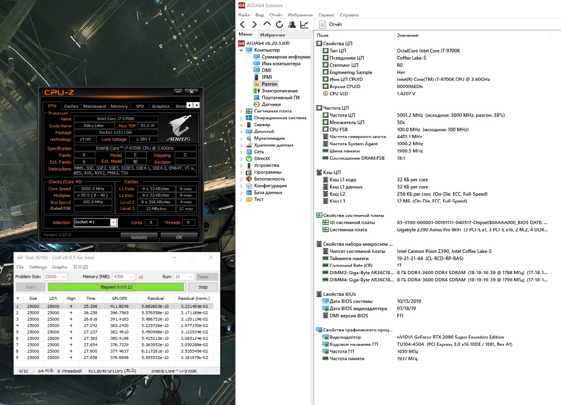Select the IPMI item in AIDA64 tree
561x405 pixels.
click(263, 77)
